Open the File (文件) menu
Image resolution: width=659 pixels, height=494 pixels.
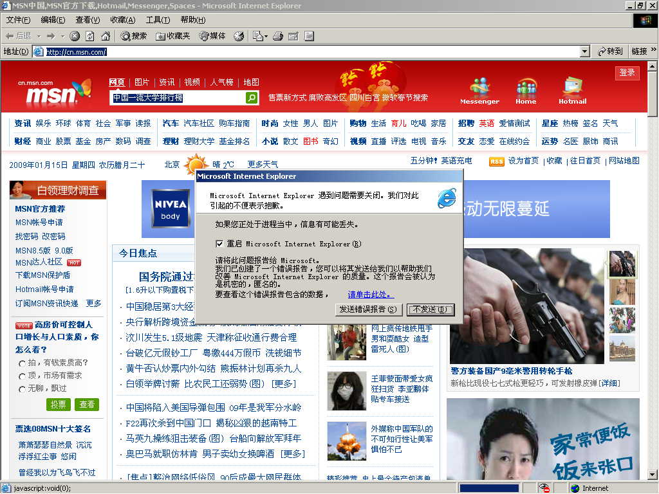18,20
